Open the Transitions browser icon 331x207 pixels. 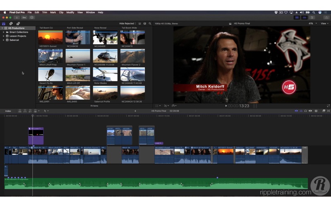(329, 111)
